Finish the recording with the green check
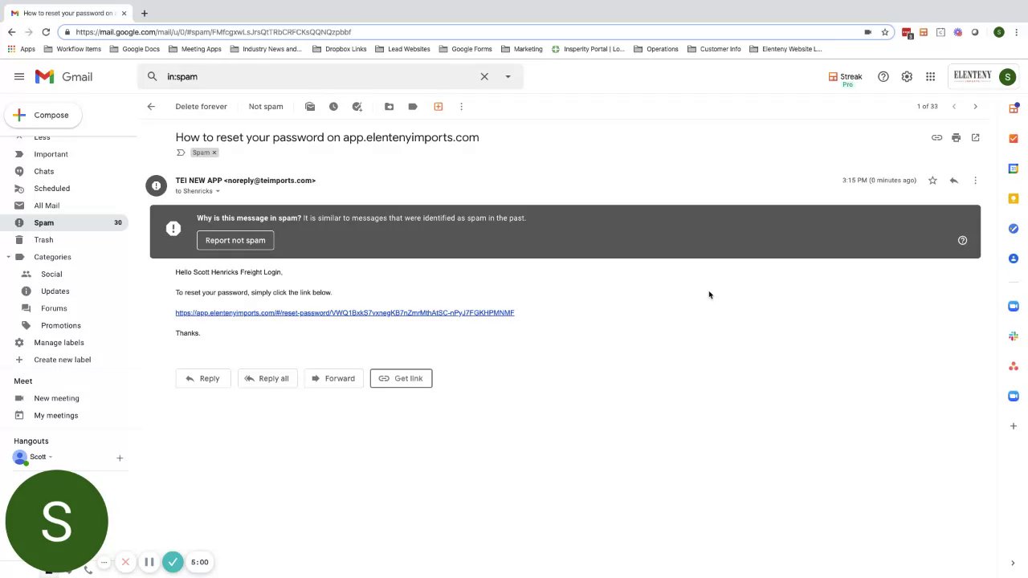 coord(173,562)
